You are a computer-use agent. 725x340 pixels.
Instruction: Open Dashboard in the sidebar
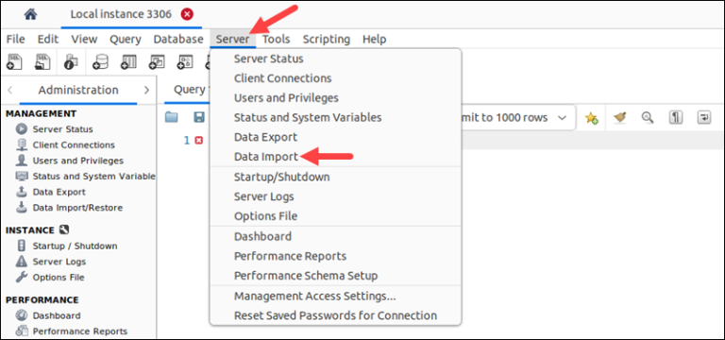coord(57,315)
